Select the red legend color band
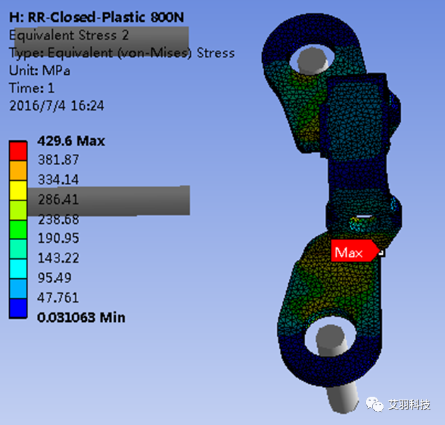This screenshot has height=425, width=445. (18, 151)
